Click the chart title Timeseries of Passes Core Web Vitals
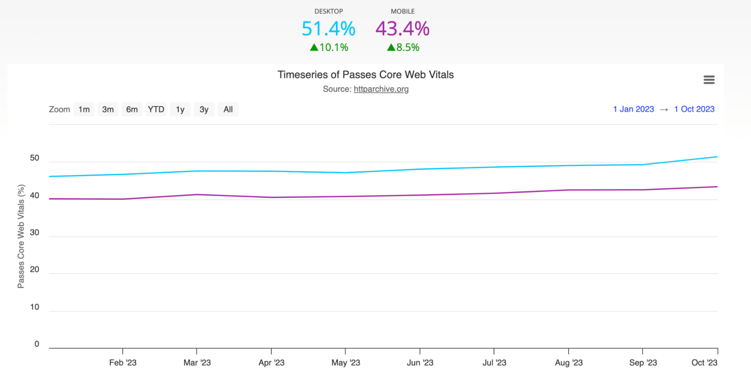 366,75
